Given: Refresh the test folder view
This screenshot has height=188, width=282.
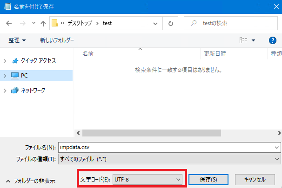Looking at the screenshot, I should click(170, 23).
